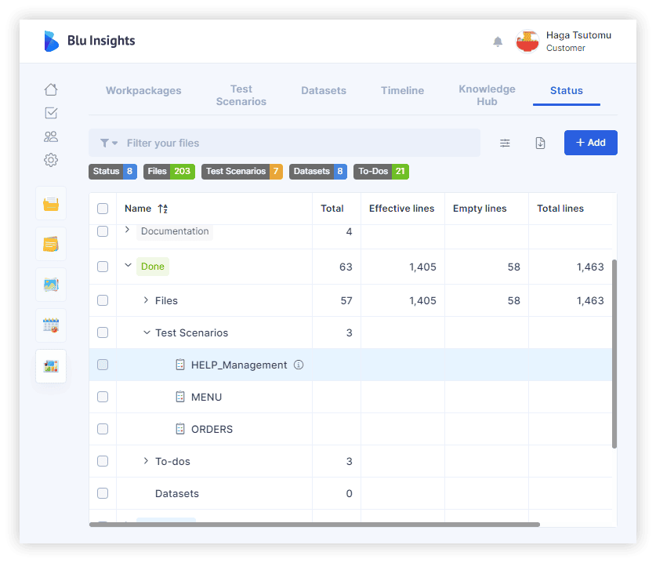Open the MENU scenario name
This screenshot has width=656, height=563.
tap(206, 397)
